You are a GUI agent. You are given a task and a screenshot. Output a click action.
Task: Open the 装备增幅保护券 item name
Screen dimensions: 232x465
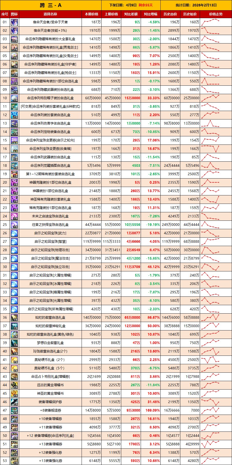point(50,402)
